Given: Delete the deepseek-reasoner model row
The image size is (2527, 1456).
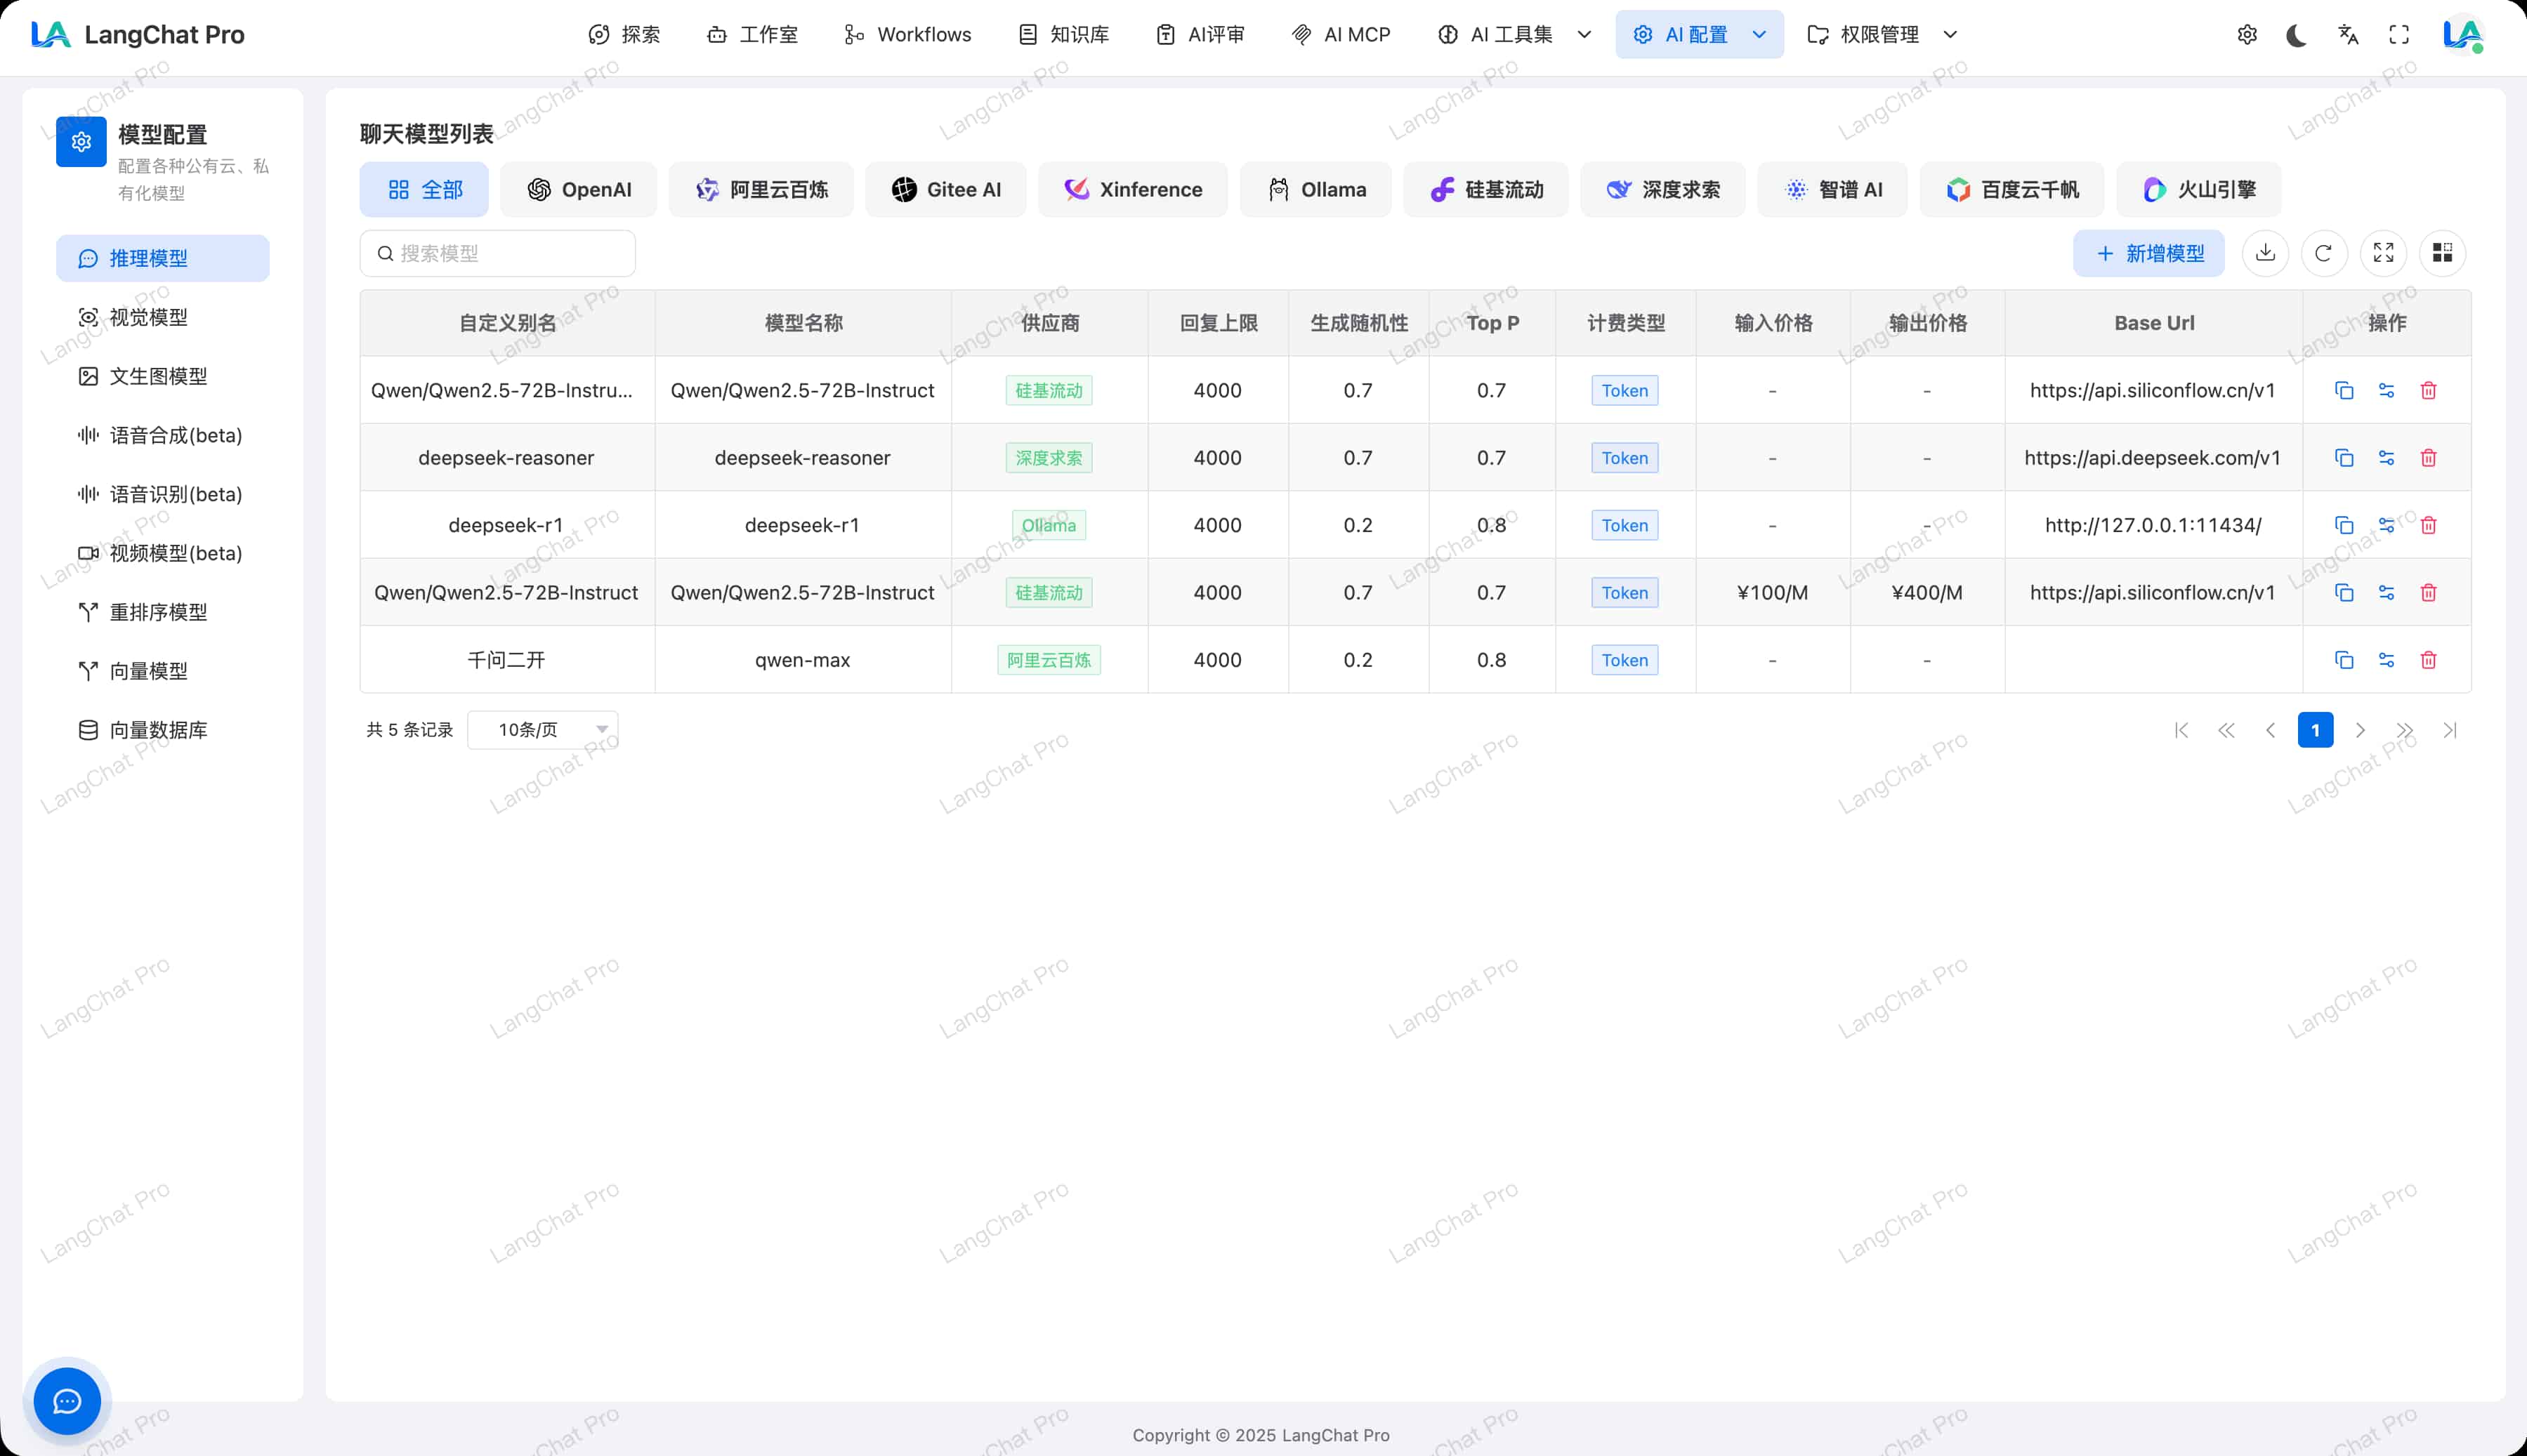Looking at the screenshot, I should [2428, 458].
